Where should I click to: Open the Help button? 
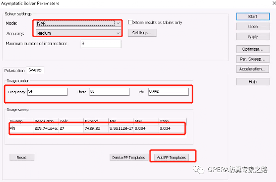click(x=253, y=82)
